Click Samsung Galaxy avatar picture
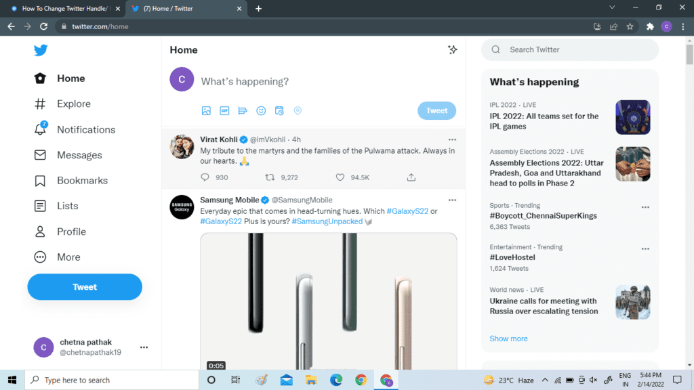 click(182, 207)
